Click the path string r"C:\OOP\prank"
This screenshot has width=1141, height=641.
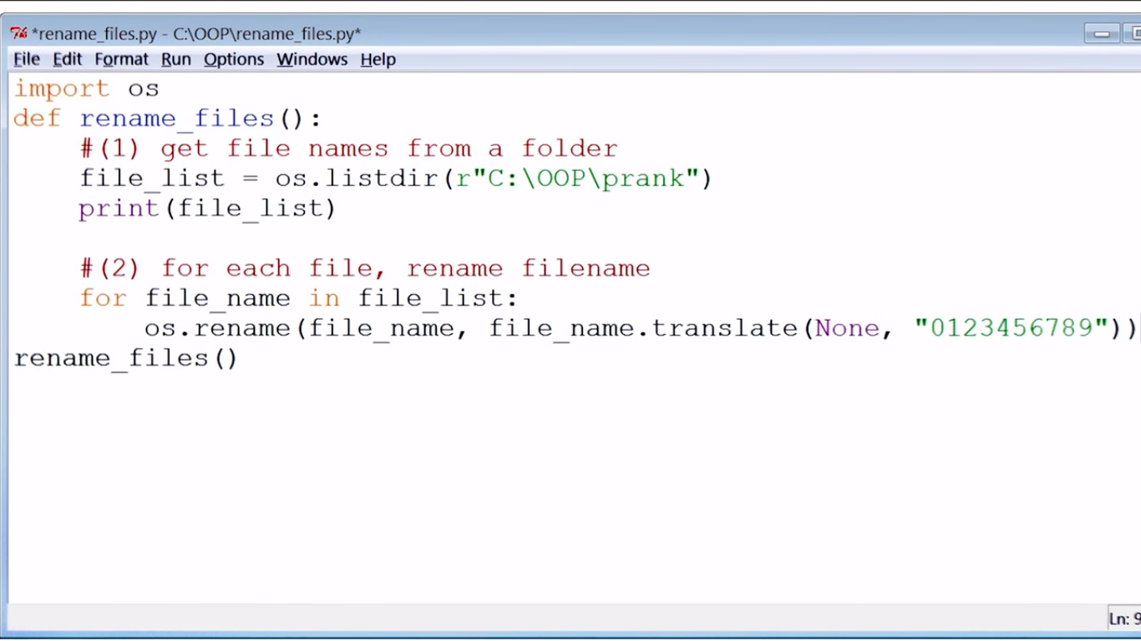coord(576,179)
